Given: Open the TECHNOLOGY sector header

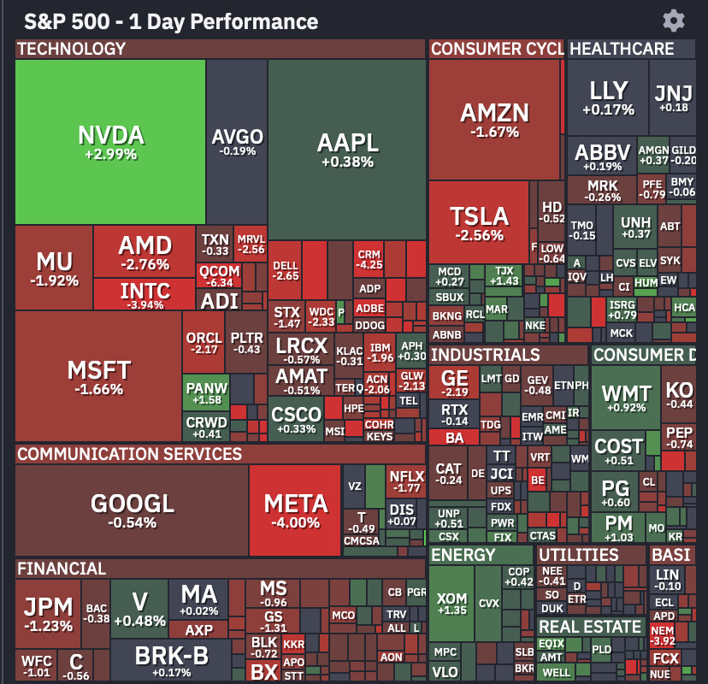Looking at the screenshot, I should (221, 49).
